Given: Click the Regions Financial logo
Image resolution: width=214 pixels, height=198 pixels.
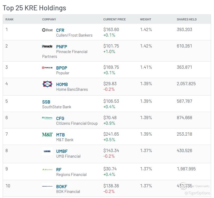Looking at the screenshot, I should click(47, 170).
